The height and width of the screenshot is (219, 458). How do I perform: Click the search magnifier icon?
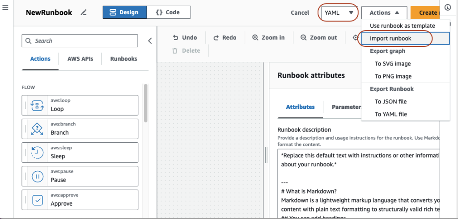28,41
